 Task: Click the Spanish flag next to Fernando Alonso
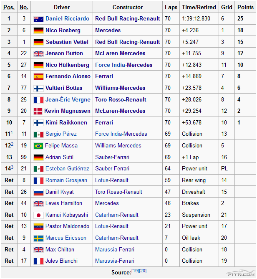[x=38, y=76]
